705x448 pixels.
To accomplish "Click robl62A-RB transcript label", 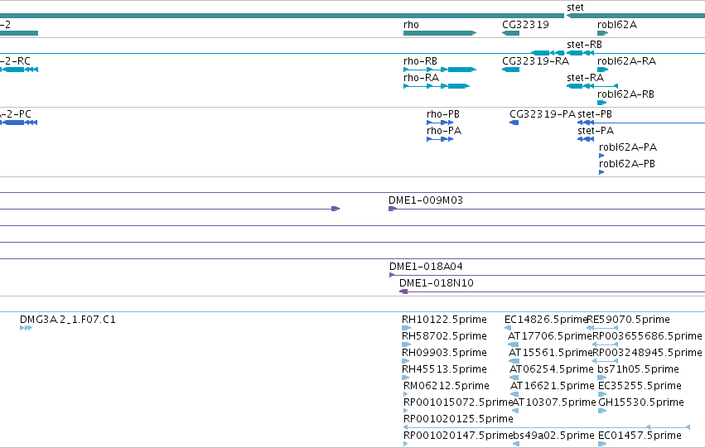I will (625, 94).
